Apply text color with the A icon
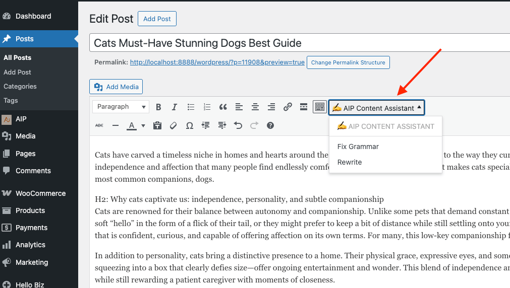510x288 pixels. pos(131,126)
